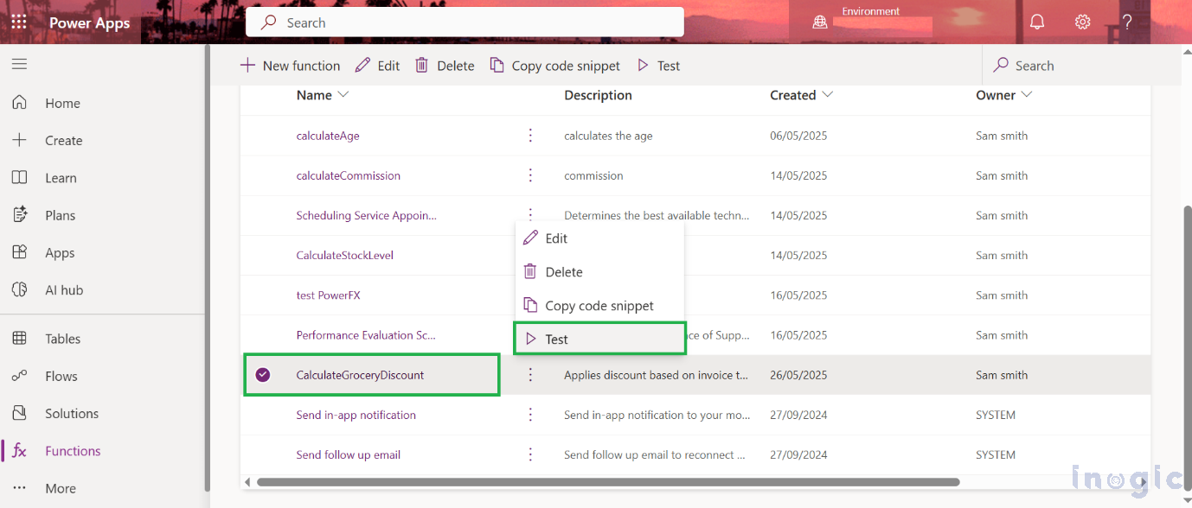
Task: Click the top Search box
Action: pyautogui.click(x=465, y=22)
